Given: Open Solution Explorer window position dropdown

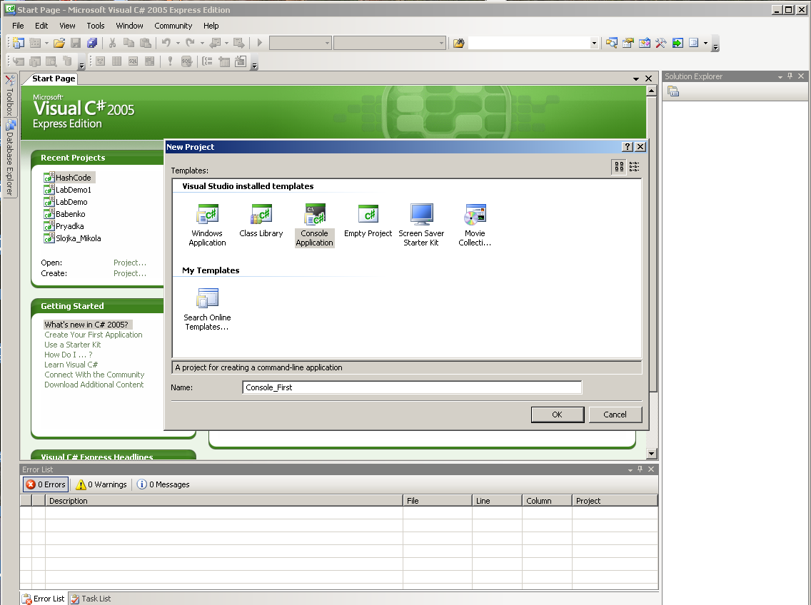Looking at the screenshot, I should [x=780, y=76].
